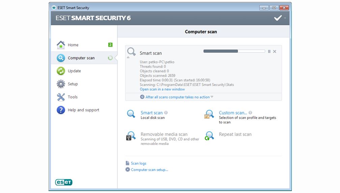Open Help and support
Viewport: 340px width, 193px height.
(x=84, y=110)
